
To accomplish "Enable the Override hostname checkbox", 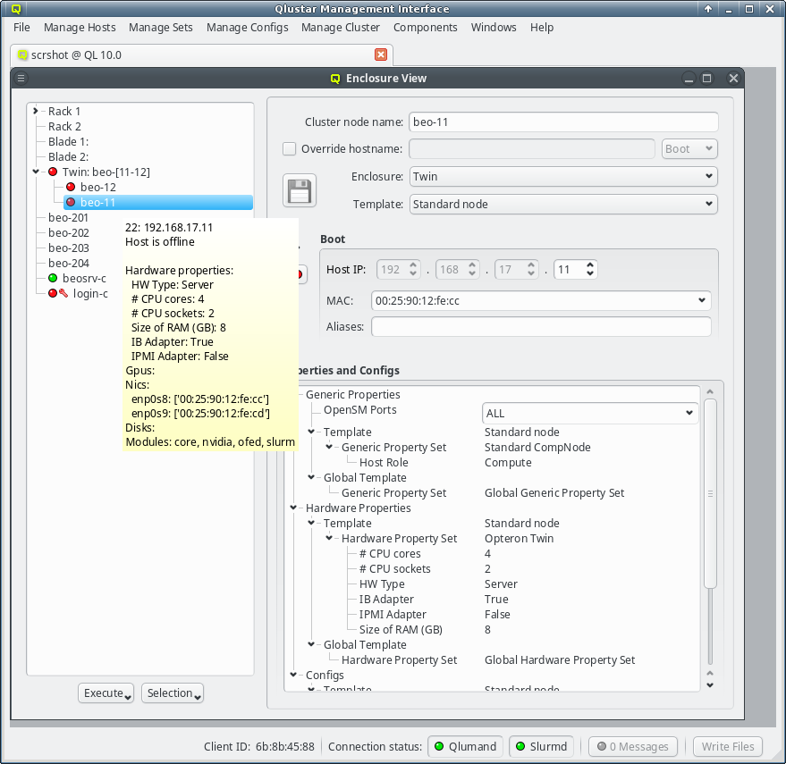I will tap(290, 149).
